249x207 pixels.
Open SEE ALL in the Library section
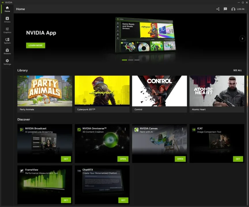237,70
